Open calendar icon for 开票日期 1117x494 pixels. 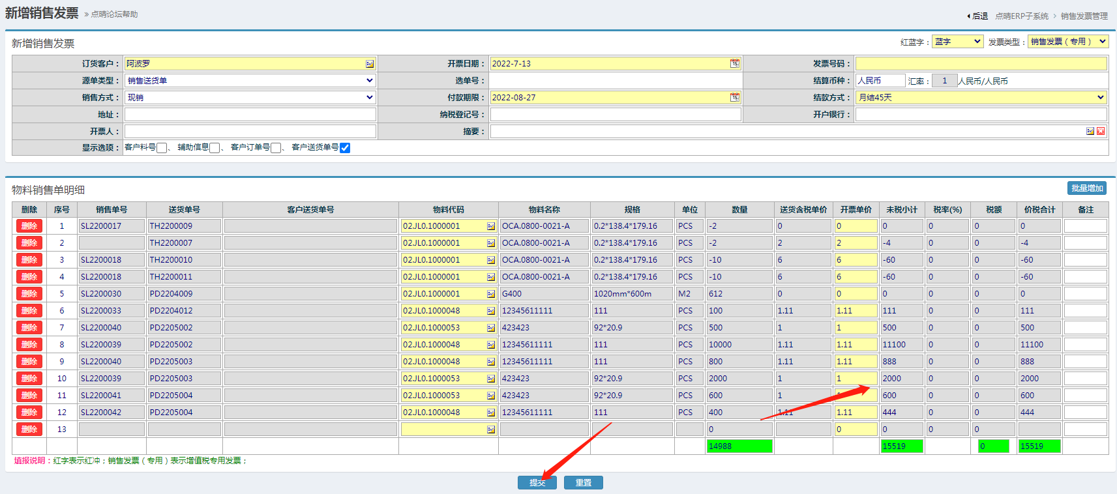pos(735,64)
